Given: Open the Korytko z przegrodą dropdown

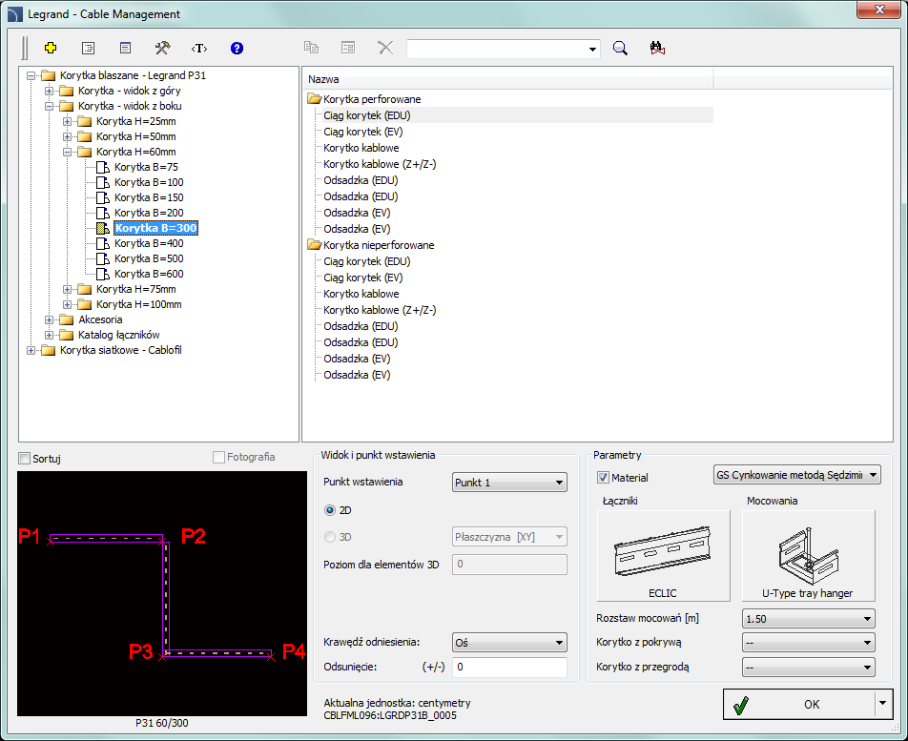Looking at the screenshot, I should (x=809, y=667).
